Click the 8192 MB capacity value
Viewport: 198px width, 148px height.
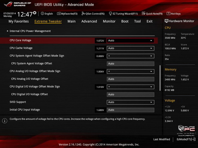pyautogui.click(x=169, y=90)
